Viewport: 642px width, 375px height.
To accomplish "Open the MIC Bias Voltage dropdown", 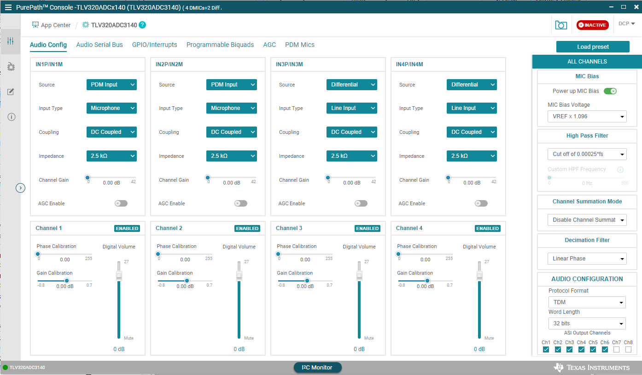I will pos(587,116).
